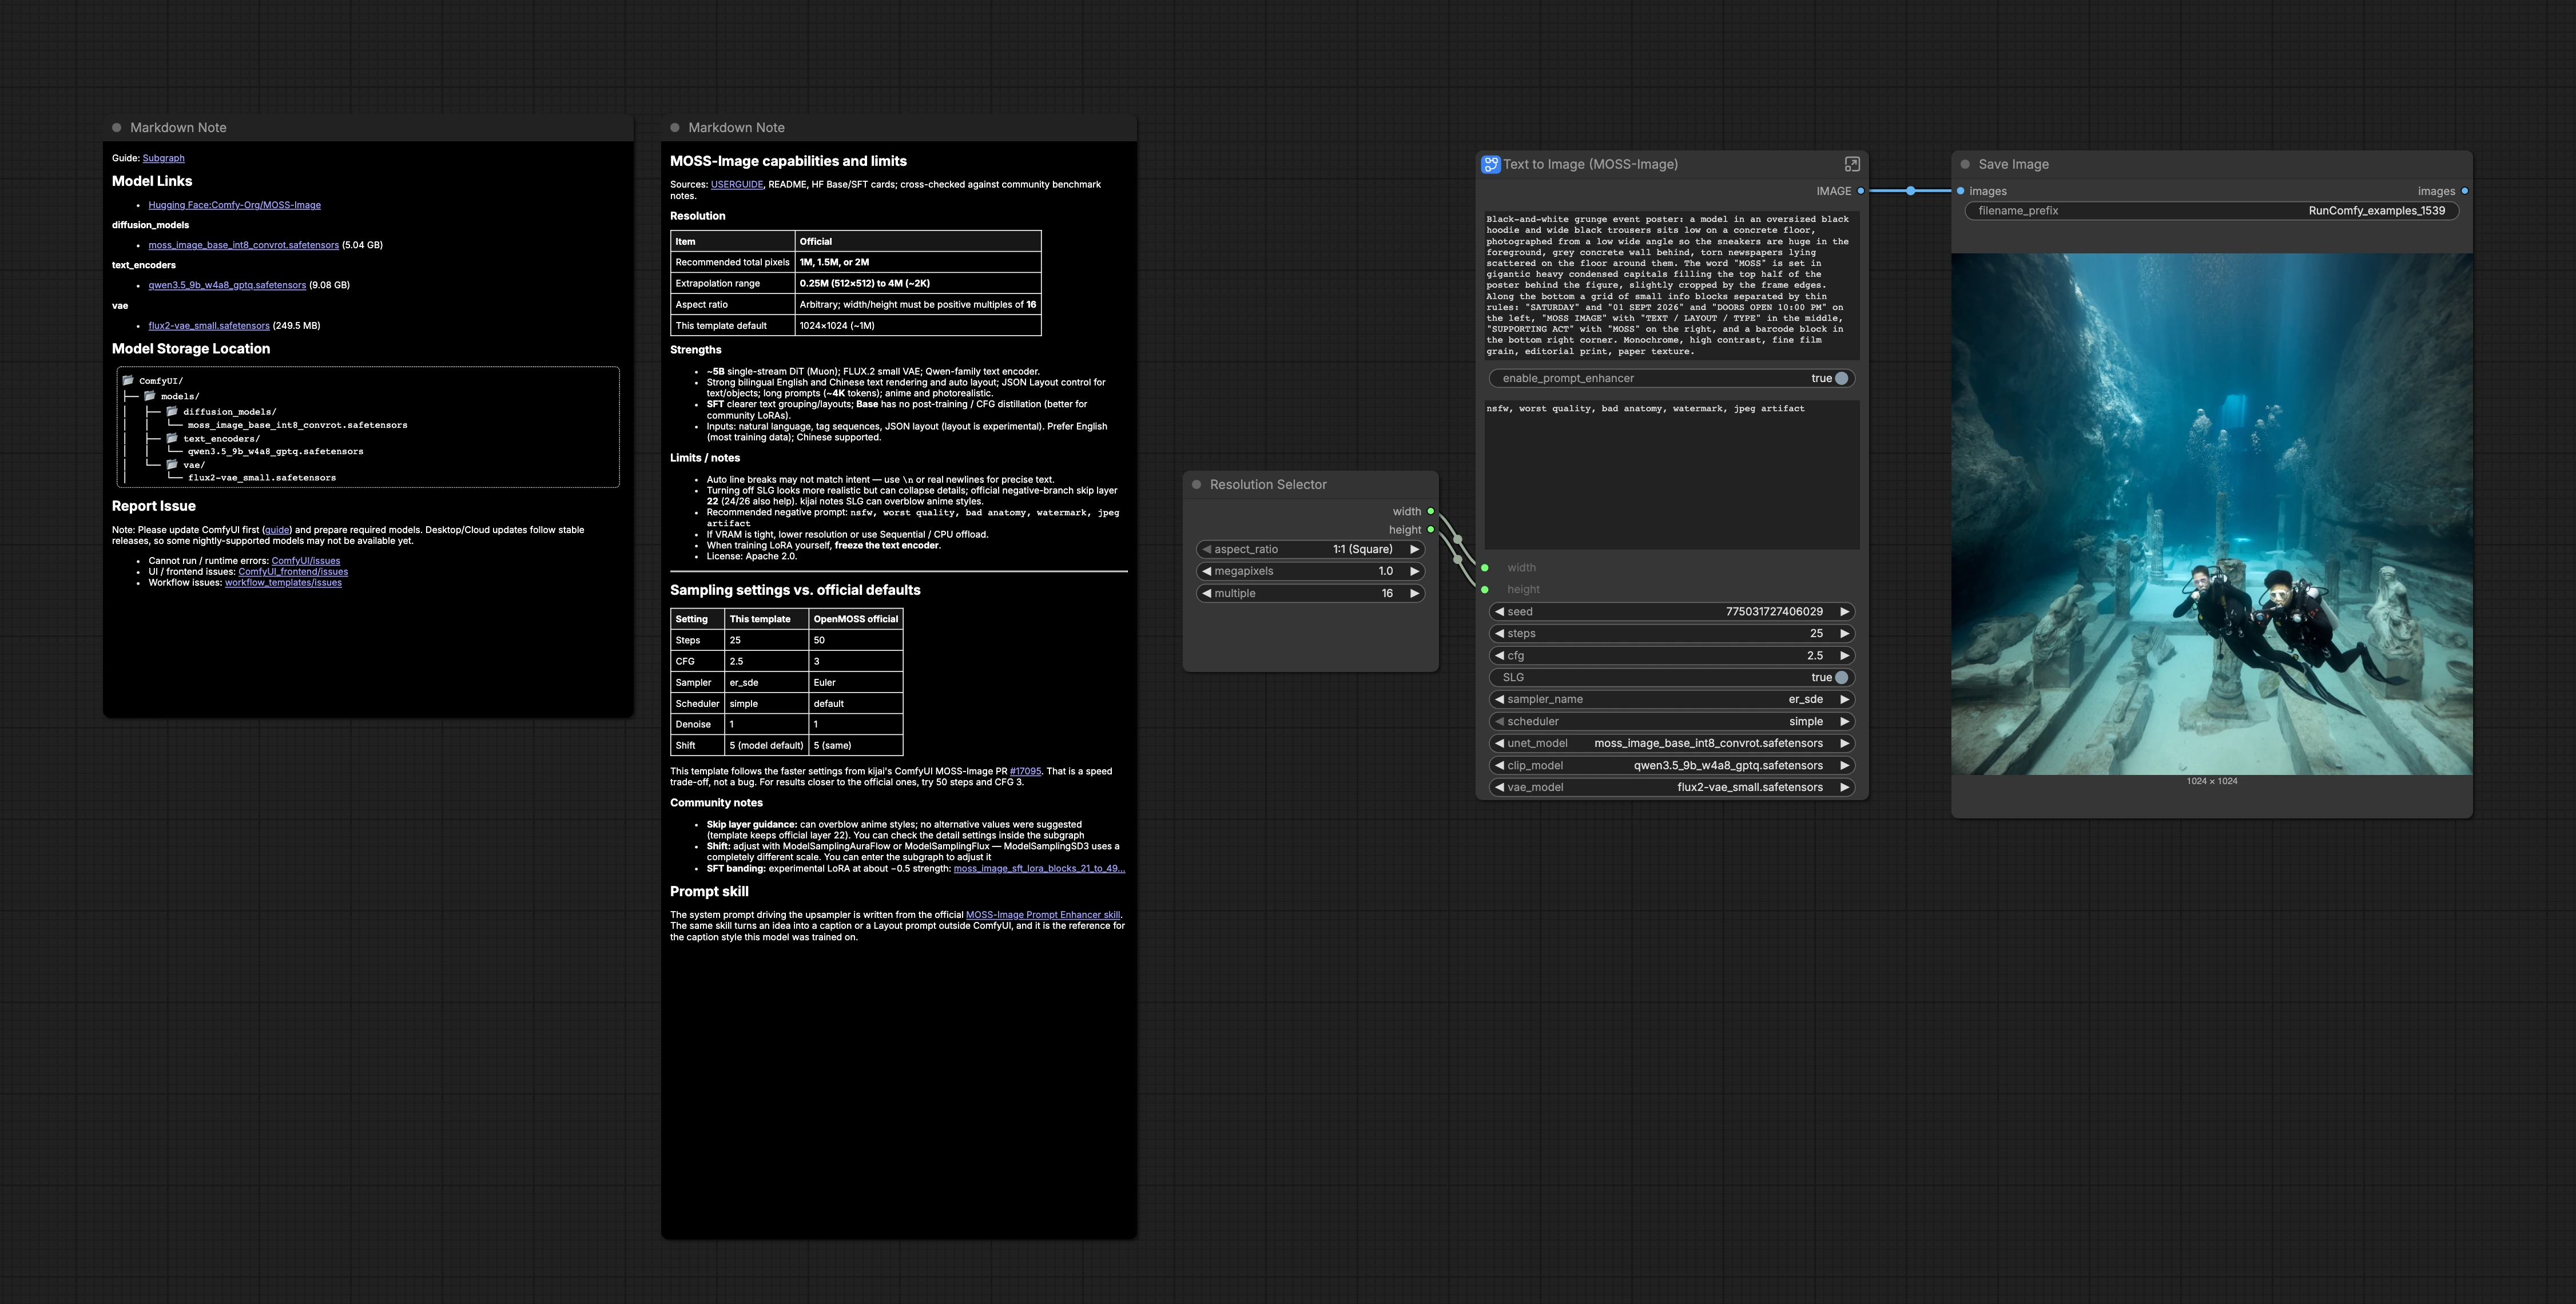Click the positive prompt text box
Image resolution: width=2576 pixels, height=1304 pixels.
(x=1671, y=285)
